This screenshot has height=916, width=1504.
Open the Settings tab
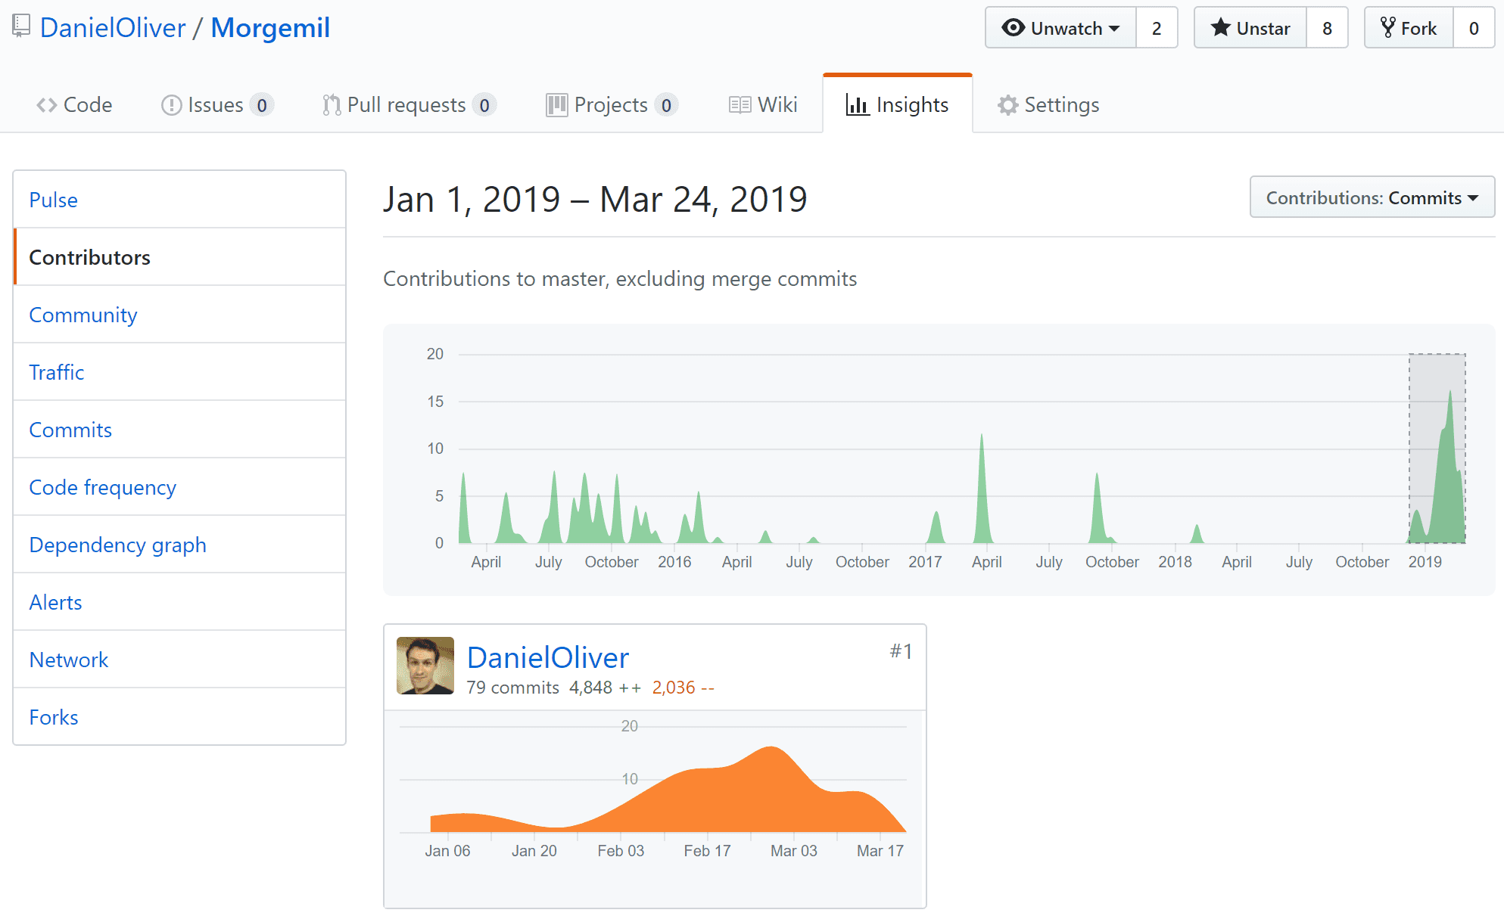click(1048, 105)
